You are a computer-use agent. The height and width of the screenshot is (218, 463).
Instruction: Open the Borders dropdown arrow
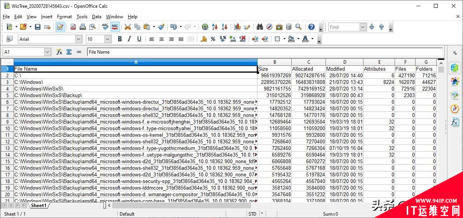click(284, 39)
